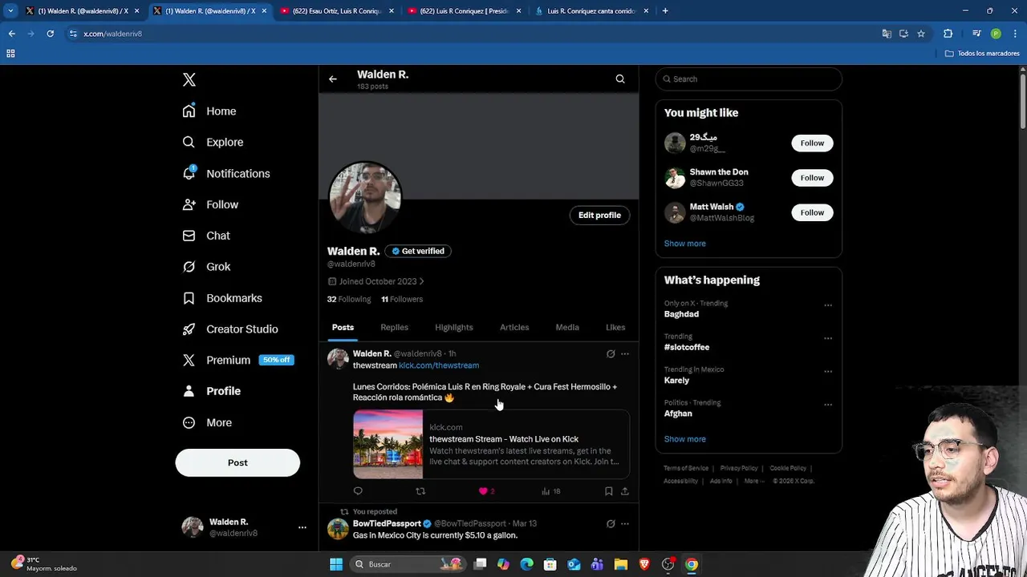Open Profile in the sidebar

(x=212, y=391)
